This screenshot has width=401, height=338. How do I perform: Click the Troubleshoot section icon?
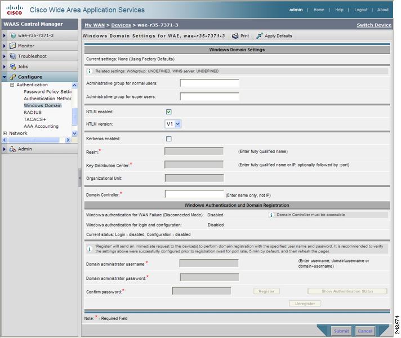pyautogui.click(x=12, y=56)
